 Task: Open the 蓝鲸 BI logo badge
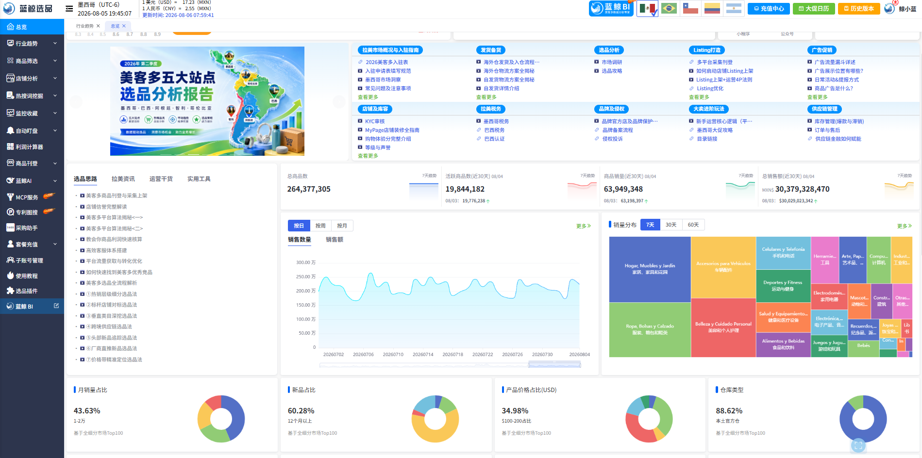click(611, 8)
